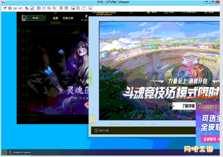The image size is (223, 157).
Task: Click the second sidebar icon below 首页
Action: [24, 40]
